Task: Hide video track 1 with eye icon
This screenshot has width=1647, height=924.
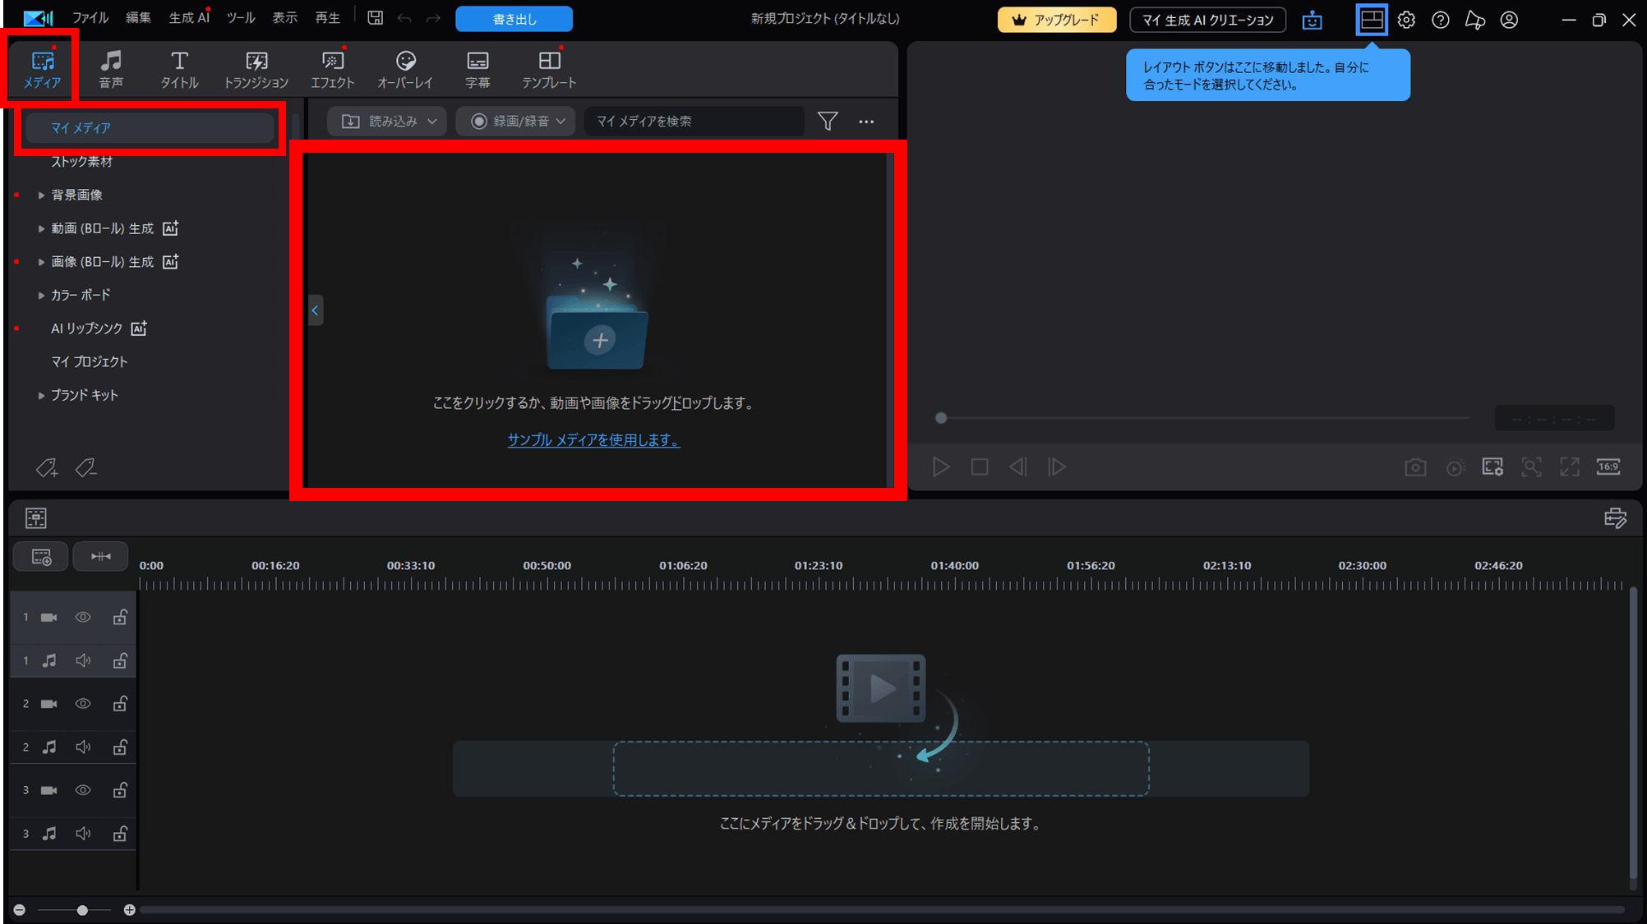Action: click(x=83, y=617)
